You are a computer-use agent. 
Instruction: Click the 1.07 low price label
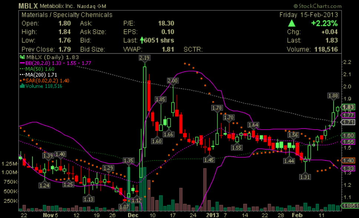click(x=125, y=207)
